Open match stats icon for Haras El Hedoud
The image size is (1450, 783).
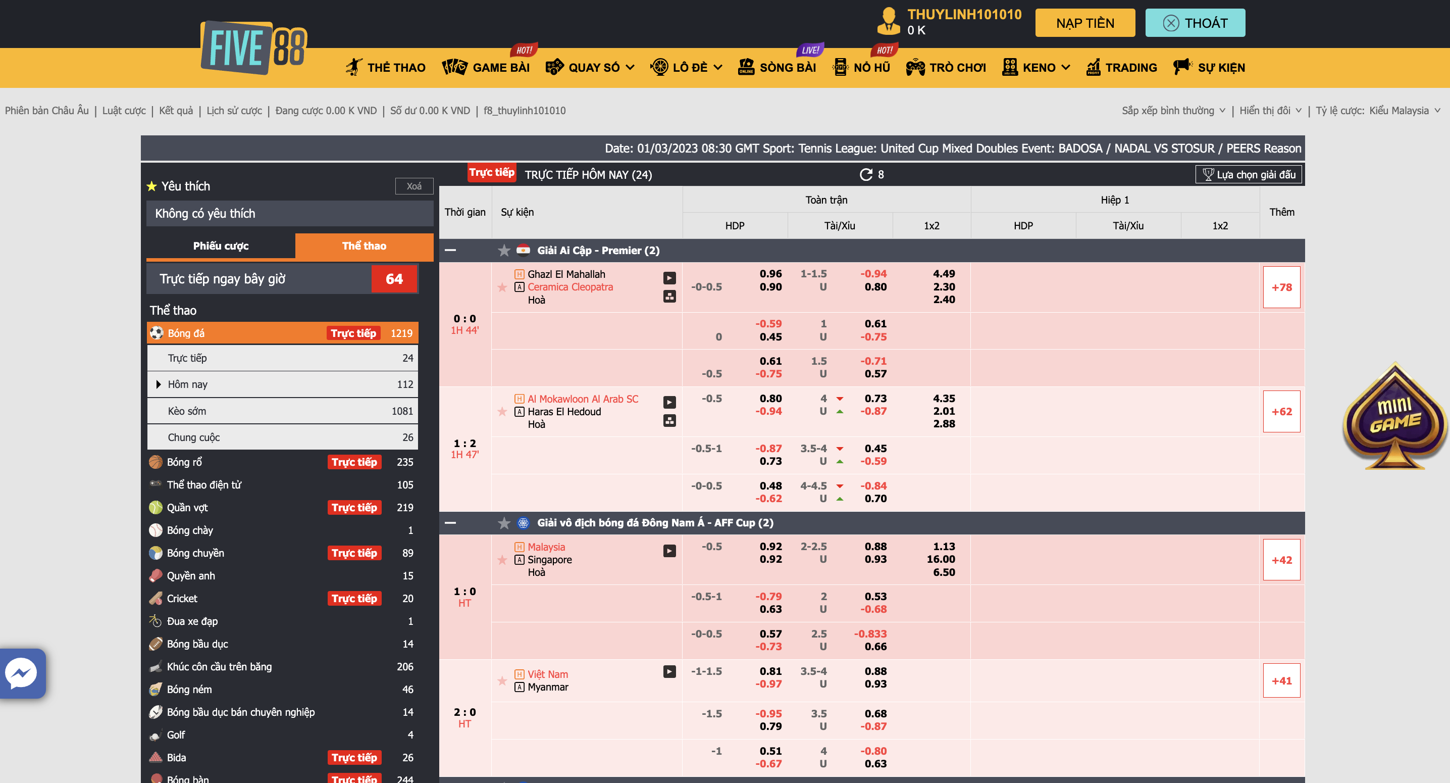tap(669, 421)
